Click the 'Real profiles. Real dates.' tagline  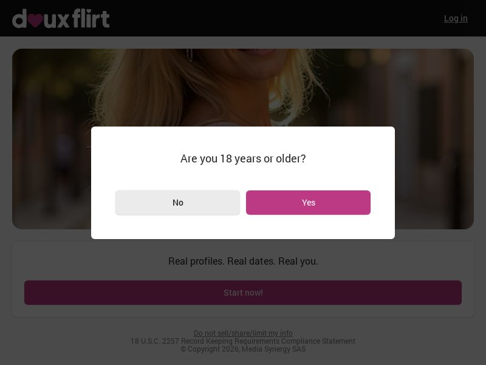pyautogui.click(x=243, y=261)
